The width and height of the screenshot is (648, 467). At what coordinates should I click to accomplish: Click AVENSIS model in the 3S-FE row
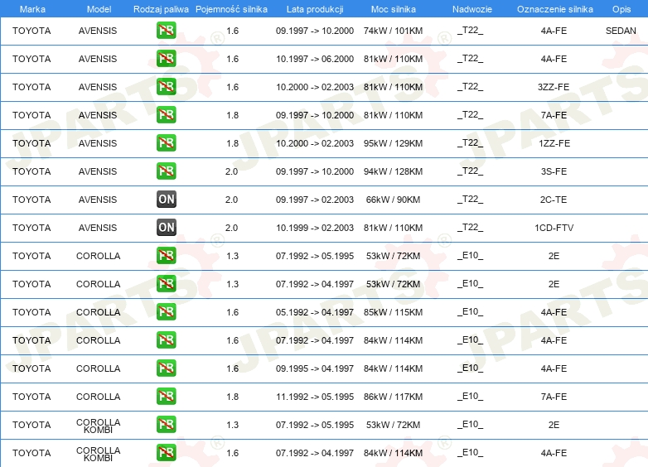pyautogui.click(x=98, y=171)
